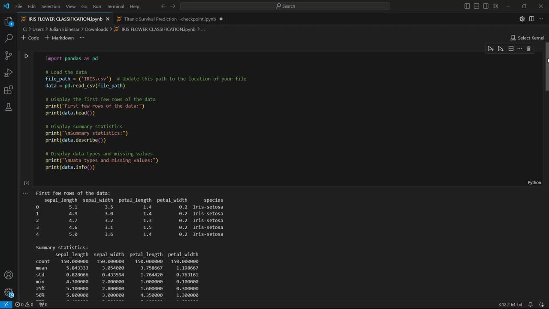Add a new Code cell
Image resolution: width=549 pixels, height=309 pixels.
(30, 38)
